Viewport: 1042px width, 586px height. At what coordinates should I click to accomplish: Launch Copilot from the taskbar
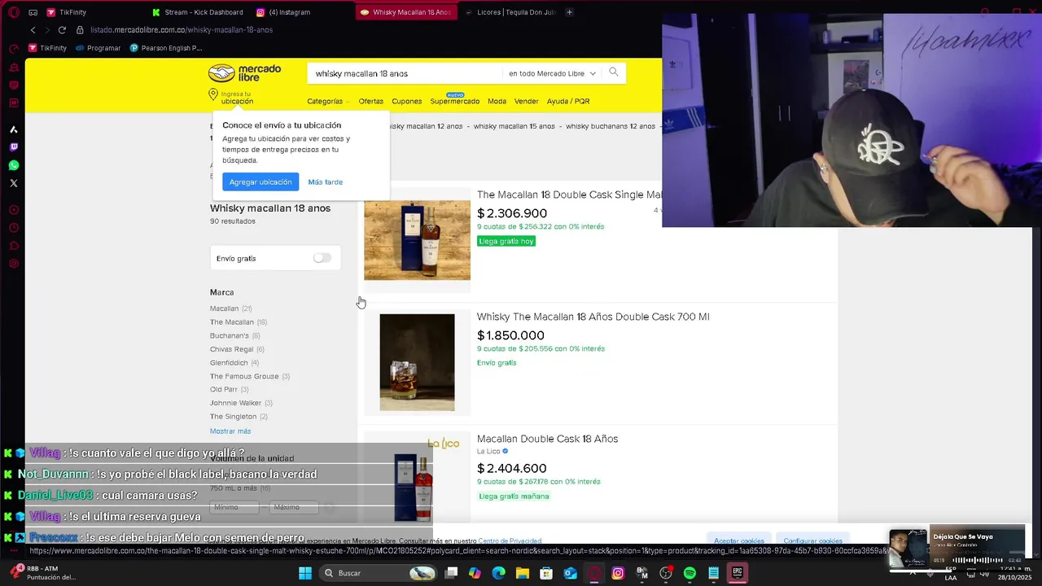click(x=475, y=573)
